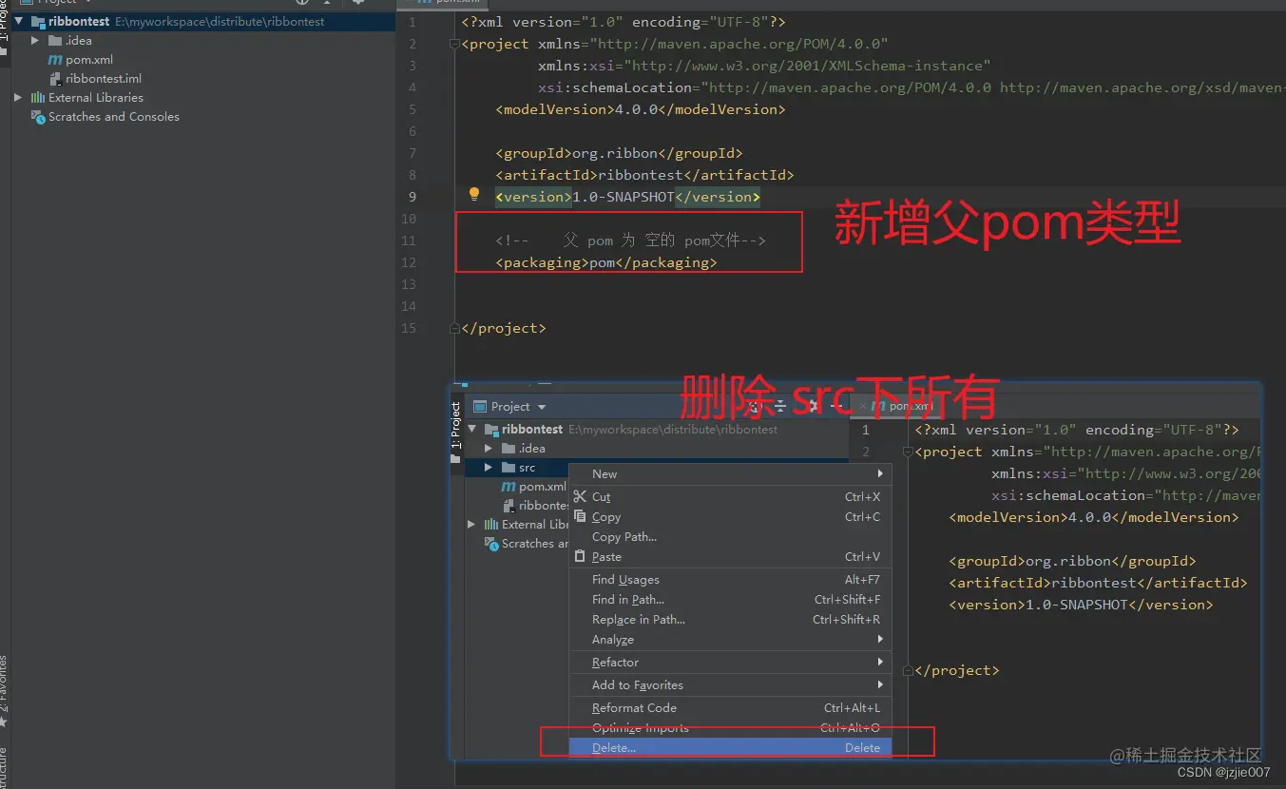Select the src folder in the lower project tree
Image resolution: width=1286 pixels, height=789 pixels.
527,468
